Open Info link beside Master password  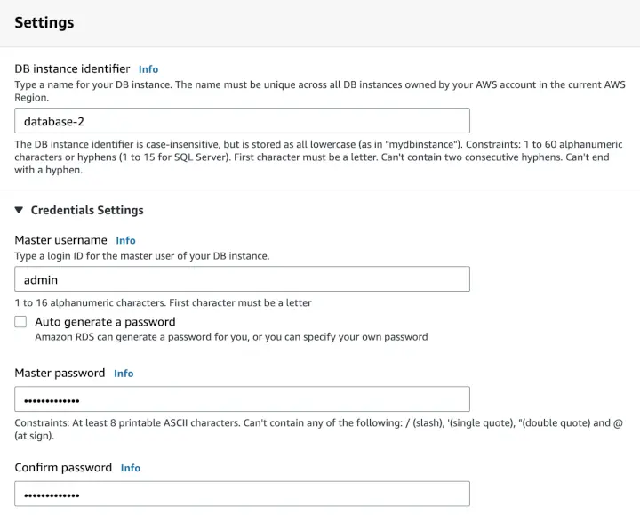[x=124, y=374]
